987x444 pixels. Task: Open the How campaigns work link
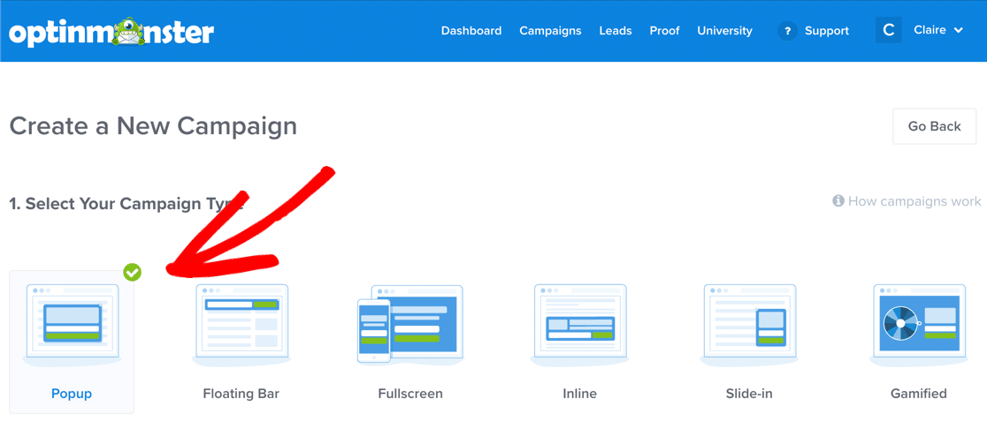914,201
